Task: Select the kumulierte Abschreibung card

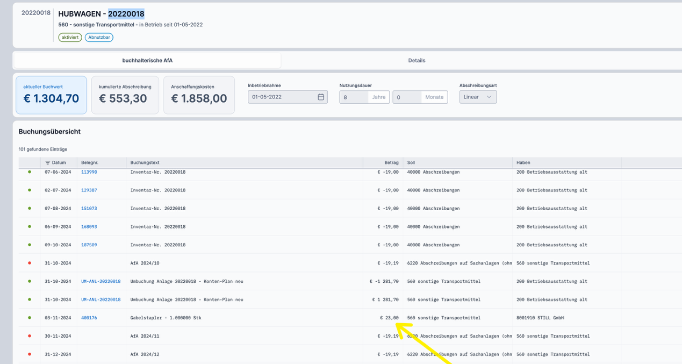Action: coord(125,95)
